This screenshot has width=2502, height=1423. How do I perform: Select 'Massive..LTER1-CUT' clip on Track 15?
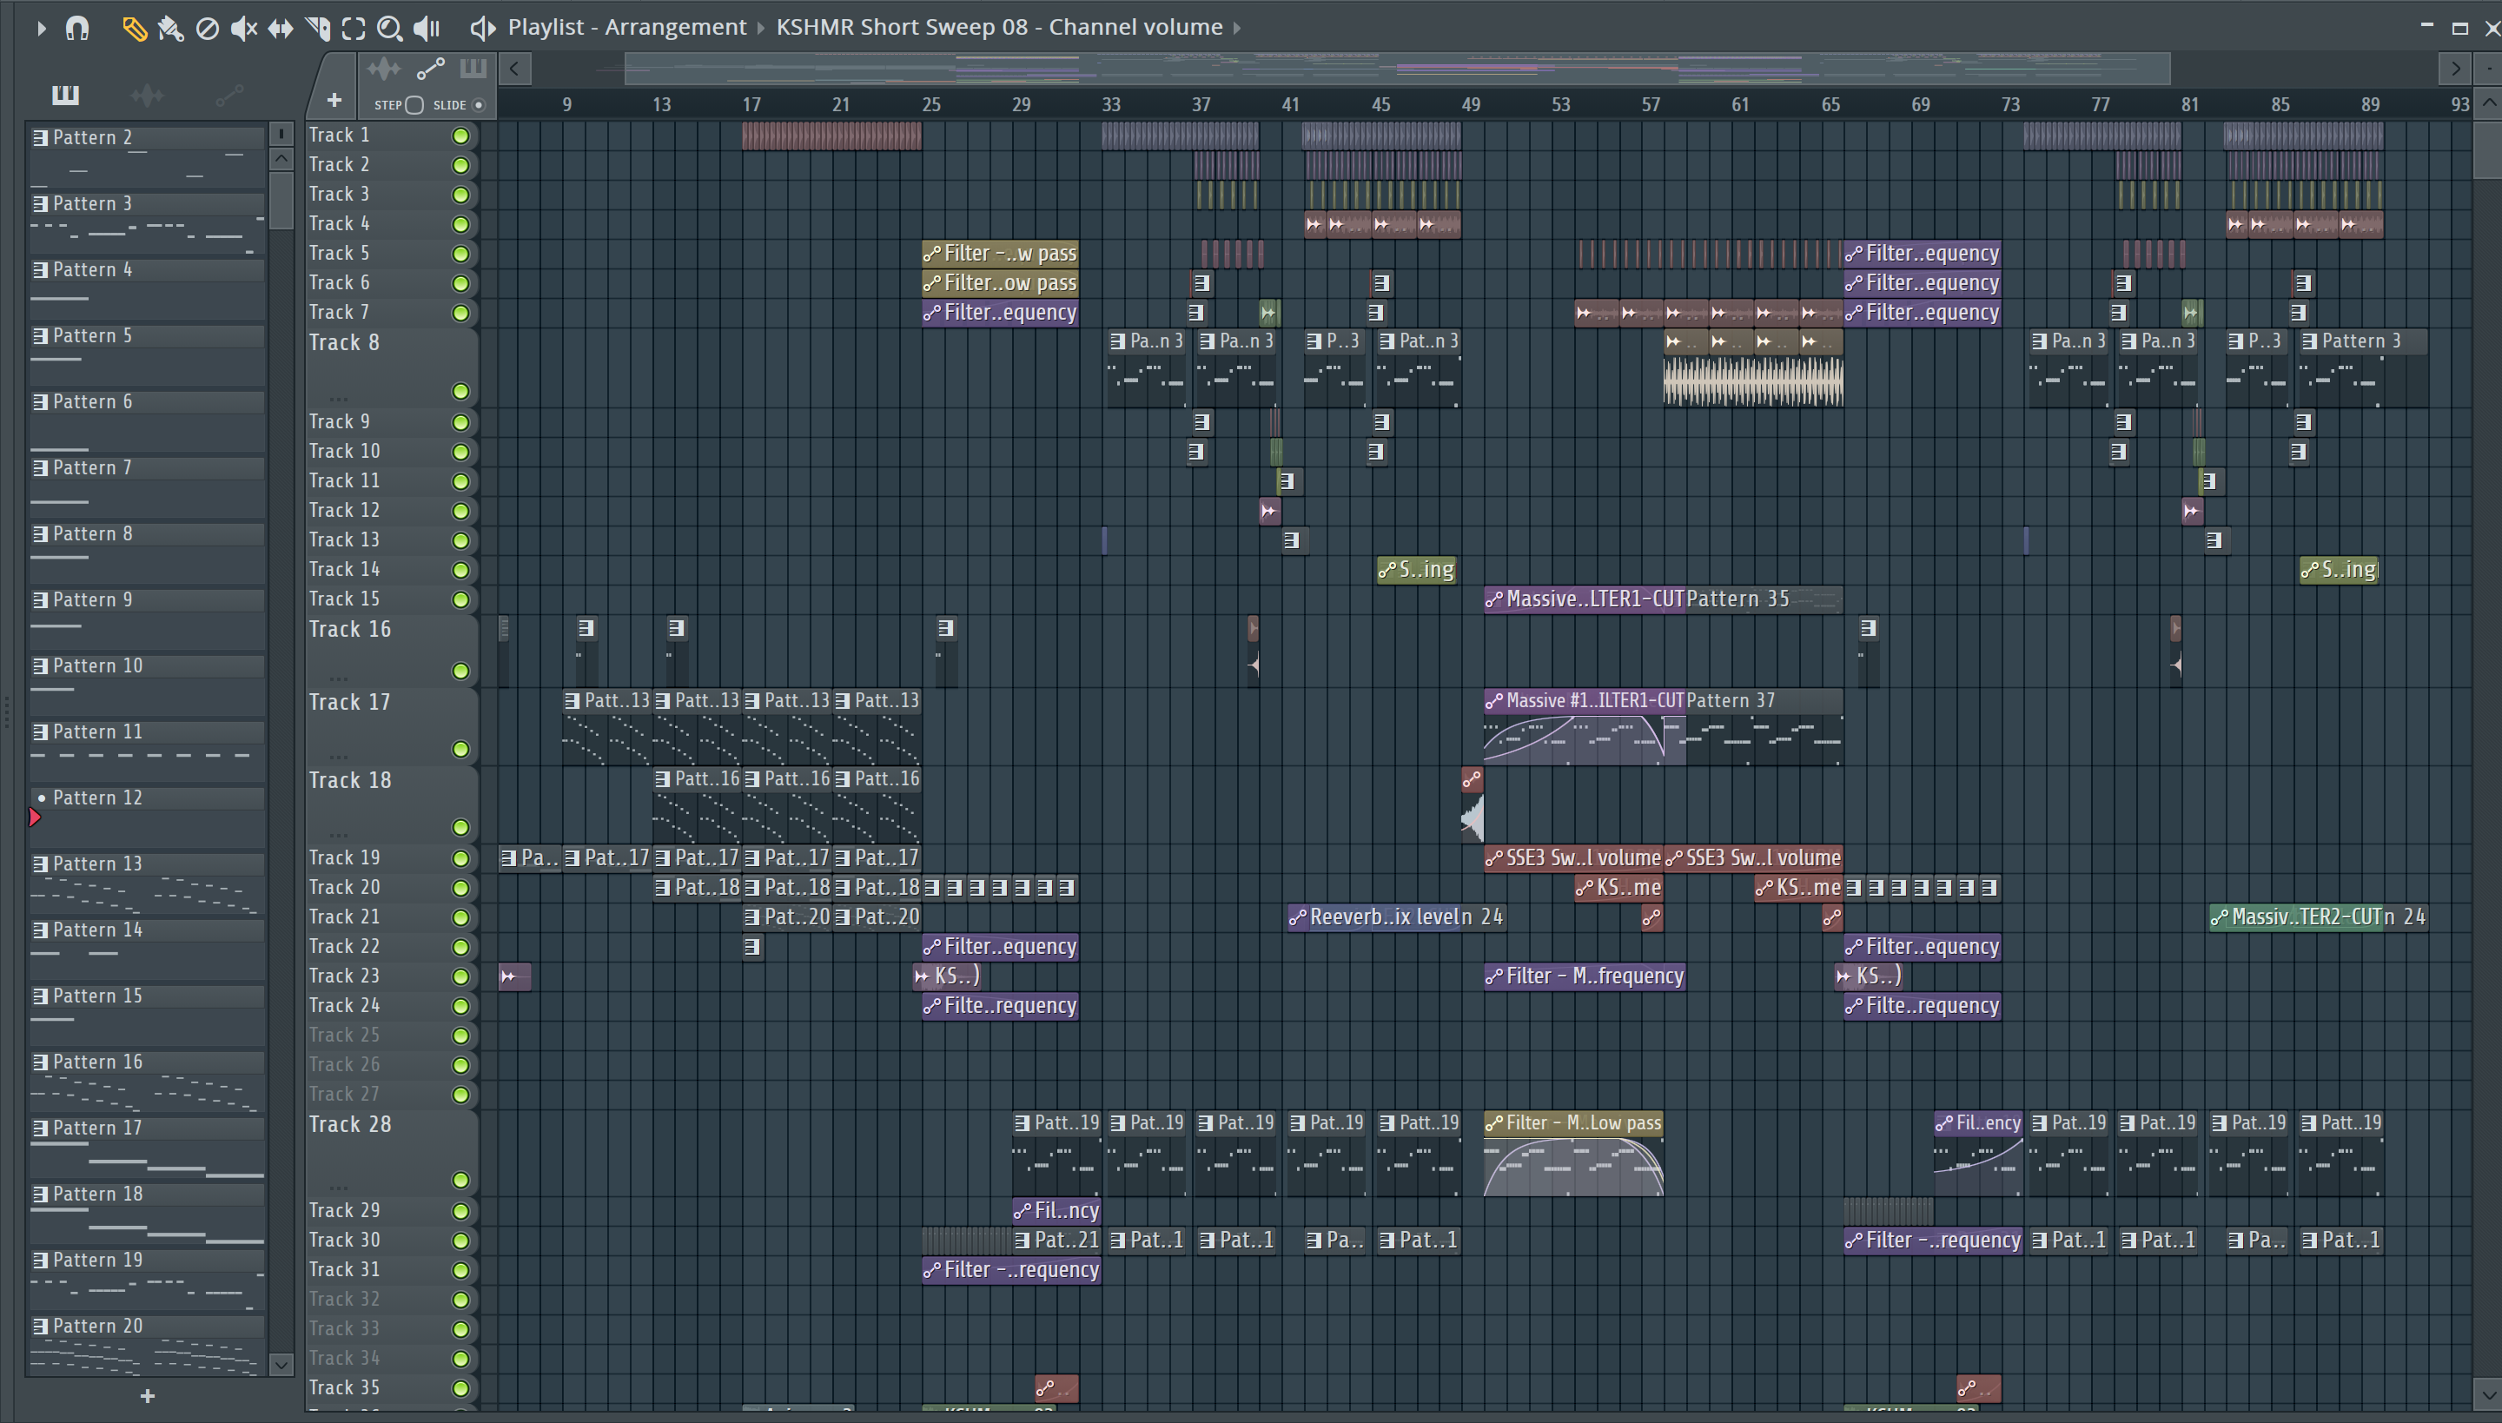1585,599
